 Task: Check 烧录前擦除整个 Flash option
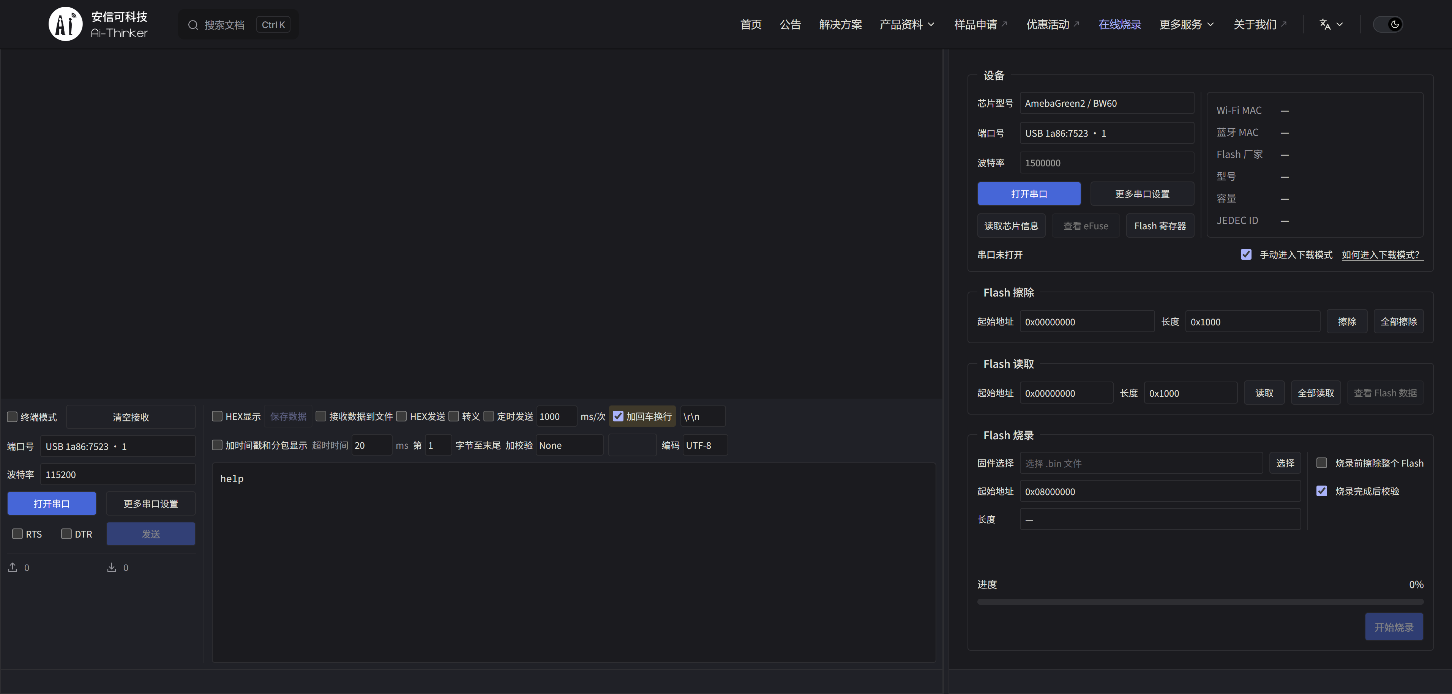(x=1322, y=463)
